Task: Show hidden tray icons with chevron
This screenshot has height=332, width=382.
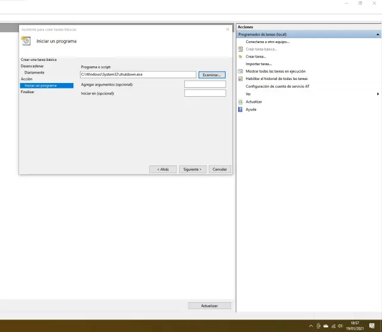Action: tap(310, 326)
